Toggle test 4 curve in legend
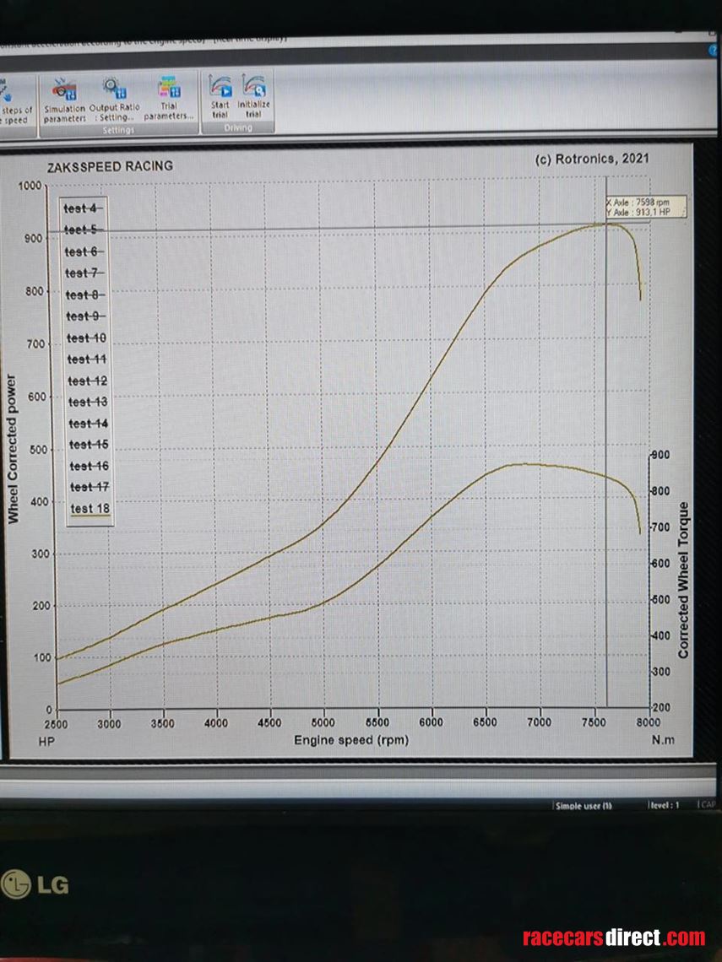This screenshot has width=722, height=962. click(x=83, y=208)
